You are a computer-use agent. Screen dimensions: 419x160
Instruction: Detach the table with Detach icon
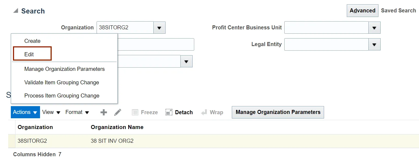click(x=169, y=112)
